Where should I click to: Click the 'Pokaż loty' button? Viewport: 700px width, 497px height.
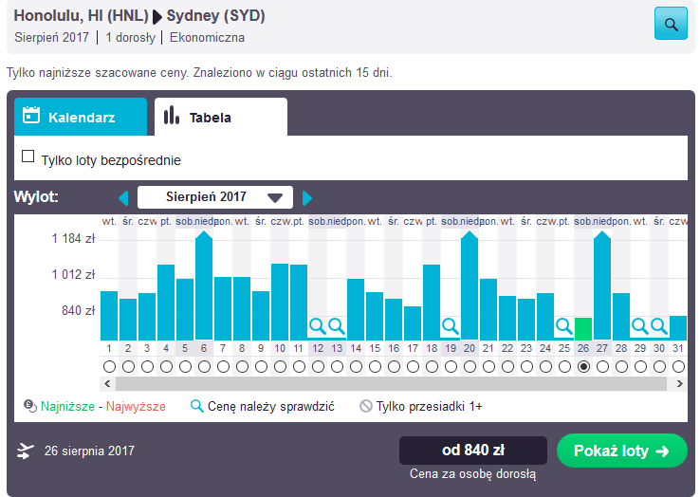pos(622,451)
